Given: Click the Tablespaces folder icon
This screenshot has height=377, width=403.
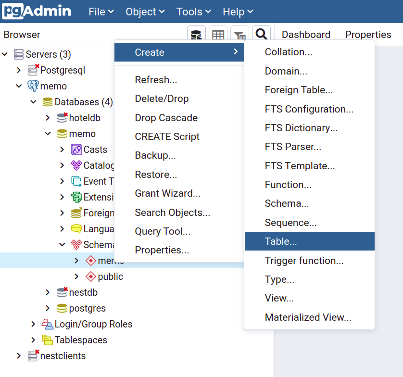Looking at the screenshot, I should [48, 340].
